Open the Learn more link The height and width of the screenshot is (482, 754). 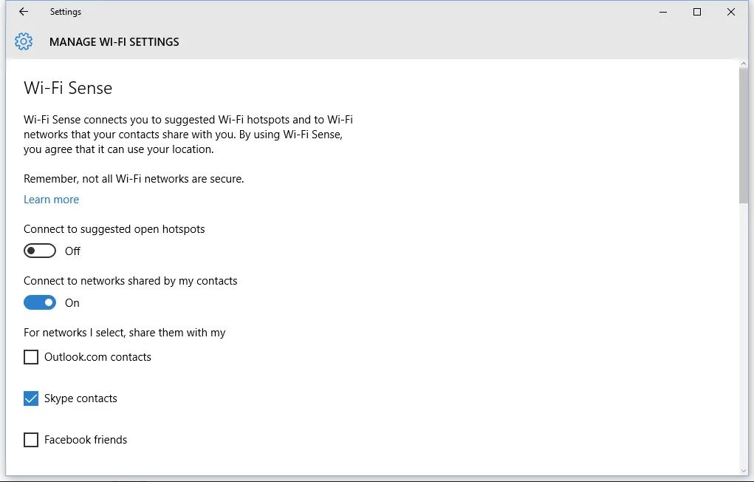pyautogui.click(x=51, y=200)
